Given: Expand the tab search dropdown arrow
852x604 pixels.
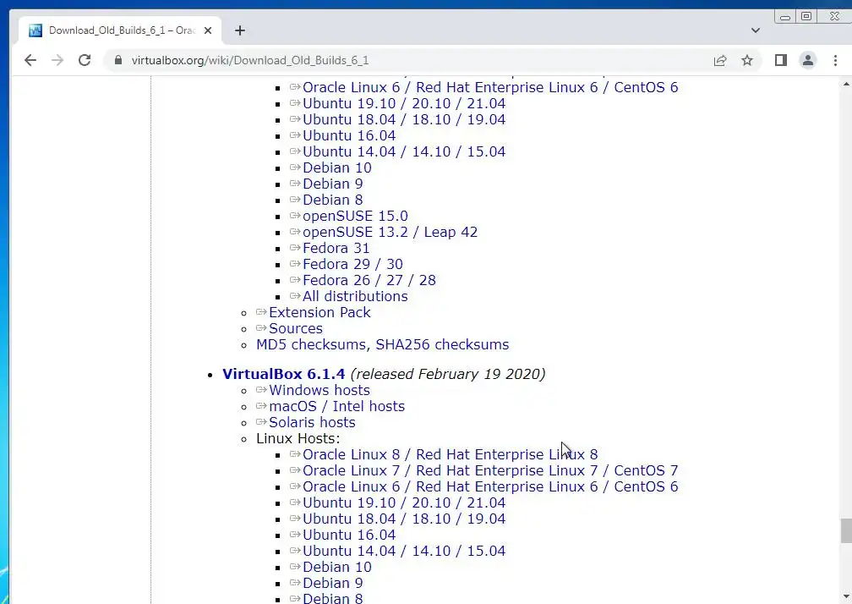Looking at the screenshot, I should coord(756,30).
